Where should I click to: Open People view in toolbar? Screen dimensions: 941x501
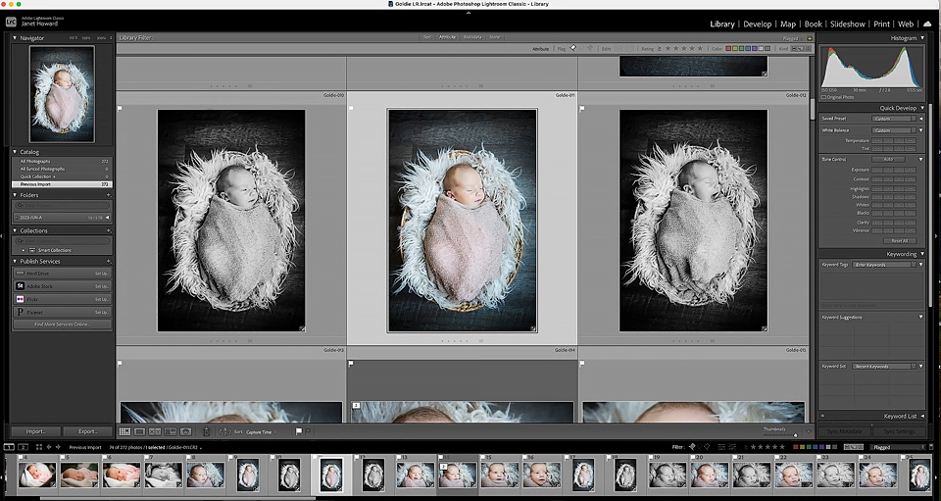pyautogui.click(x=186, y=431)
